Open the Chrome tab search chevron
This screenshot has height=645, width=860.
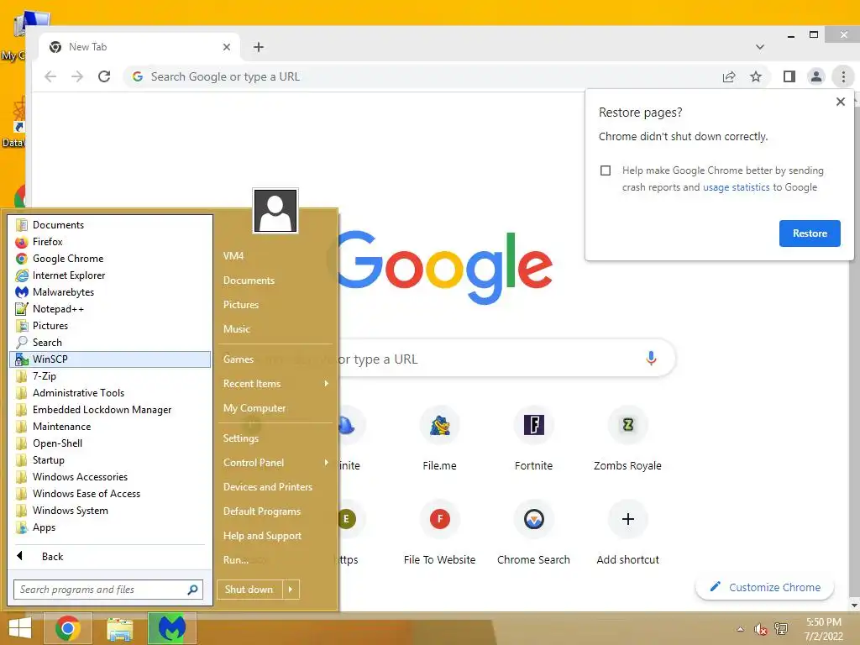(x=759, y=47)
